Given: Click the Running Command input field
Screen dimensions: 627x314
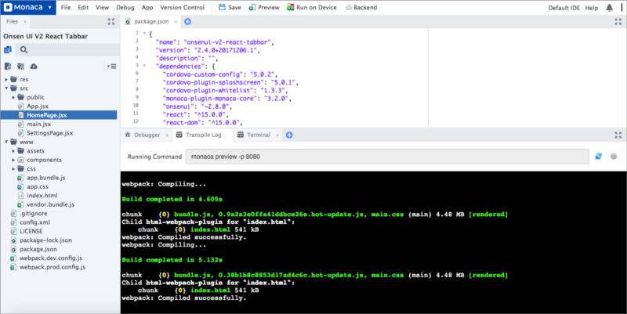Looking at the screenshot, I should coord(387,157).
